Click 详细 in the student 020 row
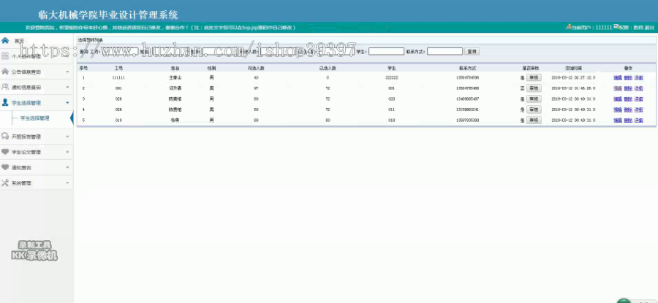The image size is (658, 303). coord(639,99)
